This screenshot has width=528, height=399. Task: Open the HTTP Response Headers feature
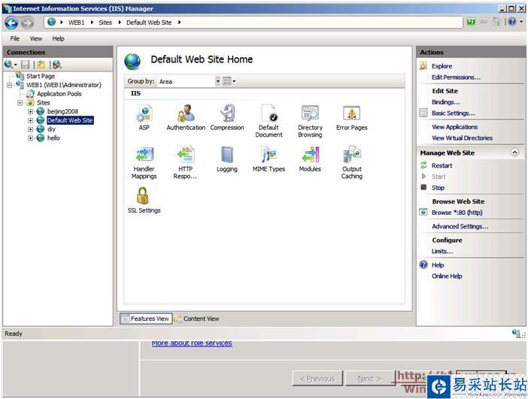pos(185,162)
